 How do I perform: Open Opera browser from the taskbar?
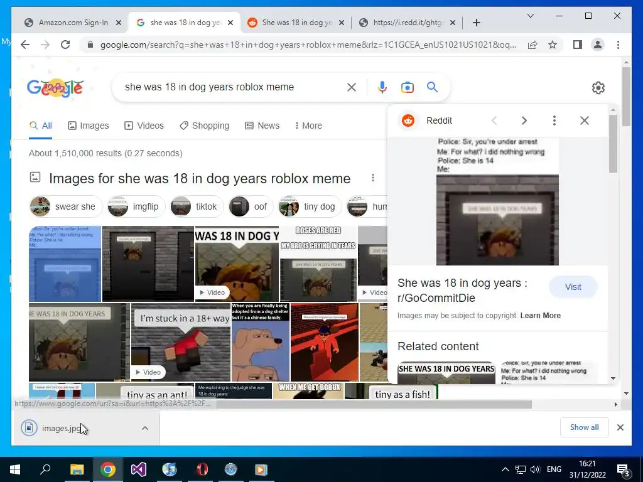point(202,469)
